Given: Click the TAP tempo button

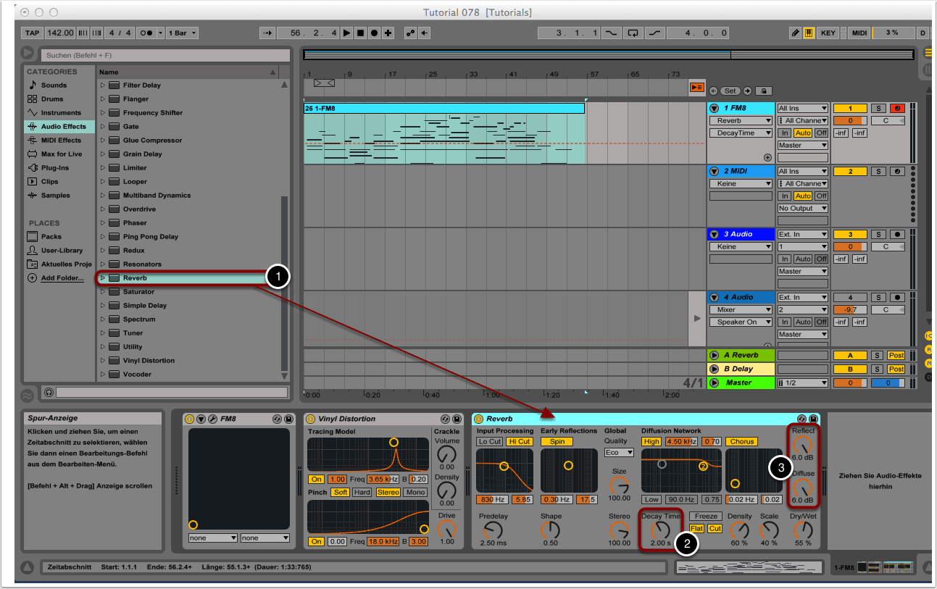Looking at the screenshot, I should pos(32,33).
